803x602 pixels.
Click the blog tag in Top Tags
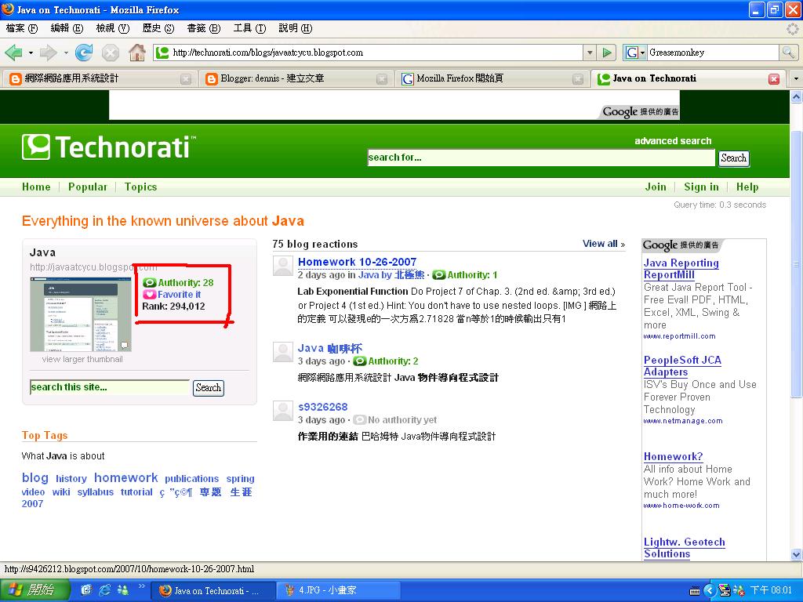[35, 477]
